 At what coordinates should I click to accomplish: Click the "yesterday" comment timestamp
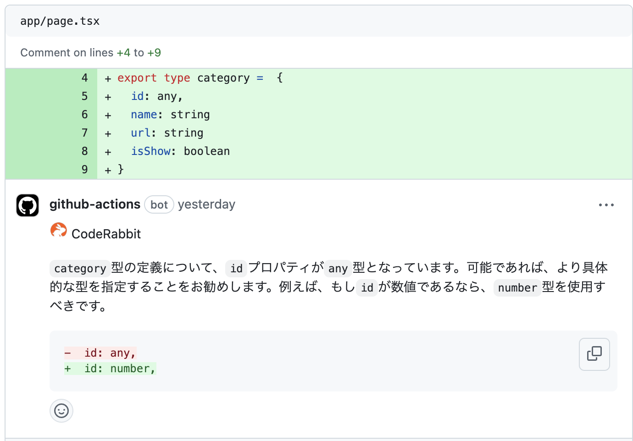(x=206, y=204)
